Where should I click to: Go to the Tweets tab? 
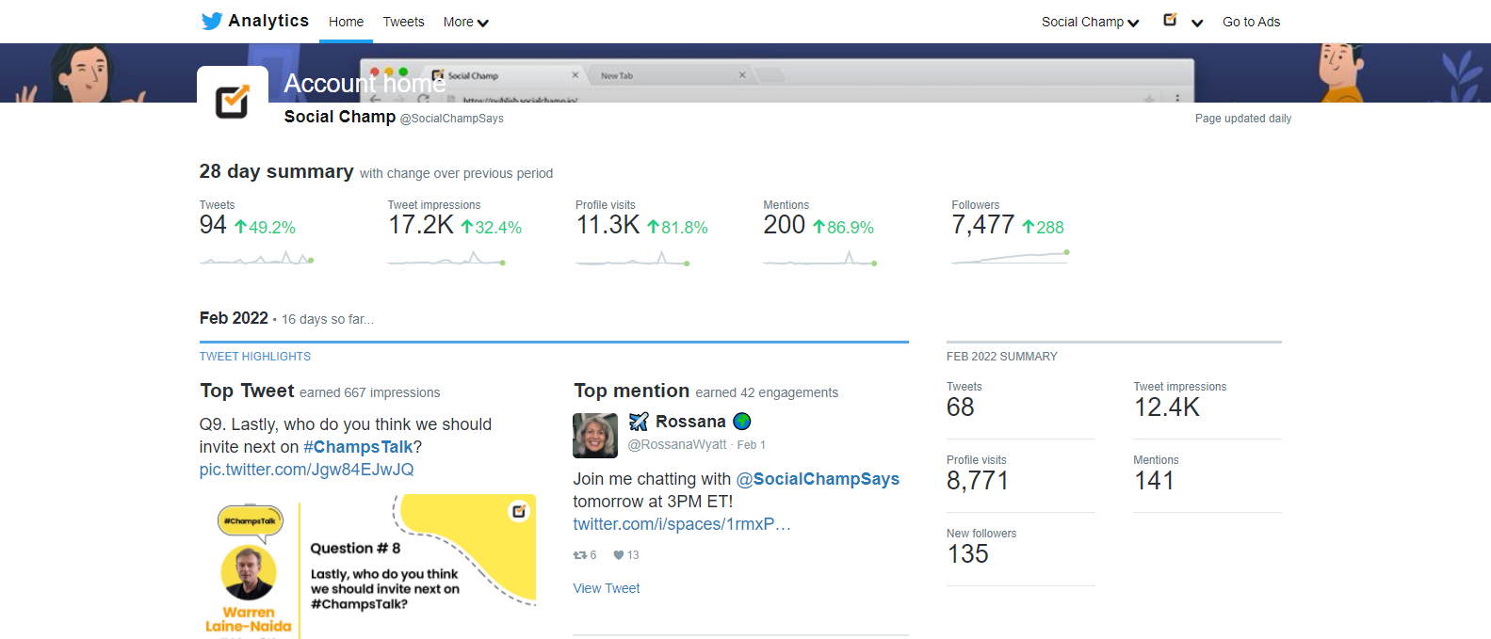click(x=403, y=22)
